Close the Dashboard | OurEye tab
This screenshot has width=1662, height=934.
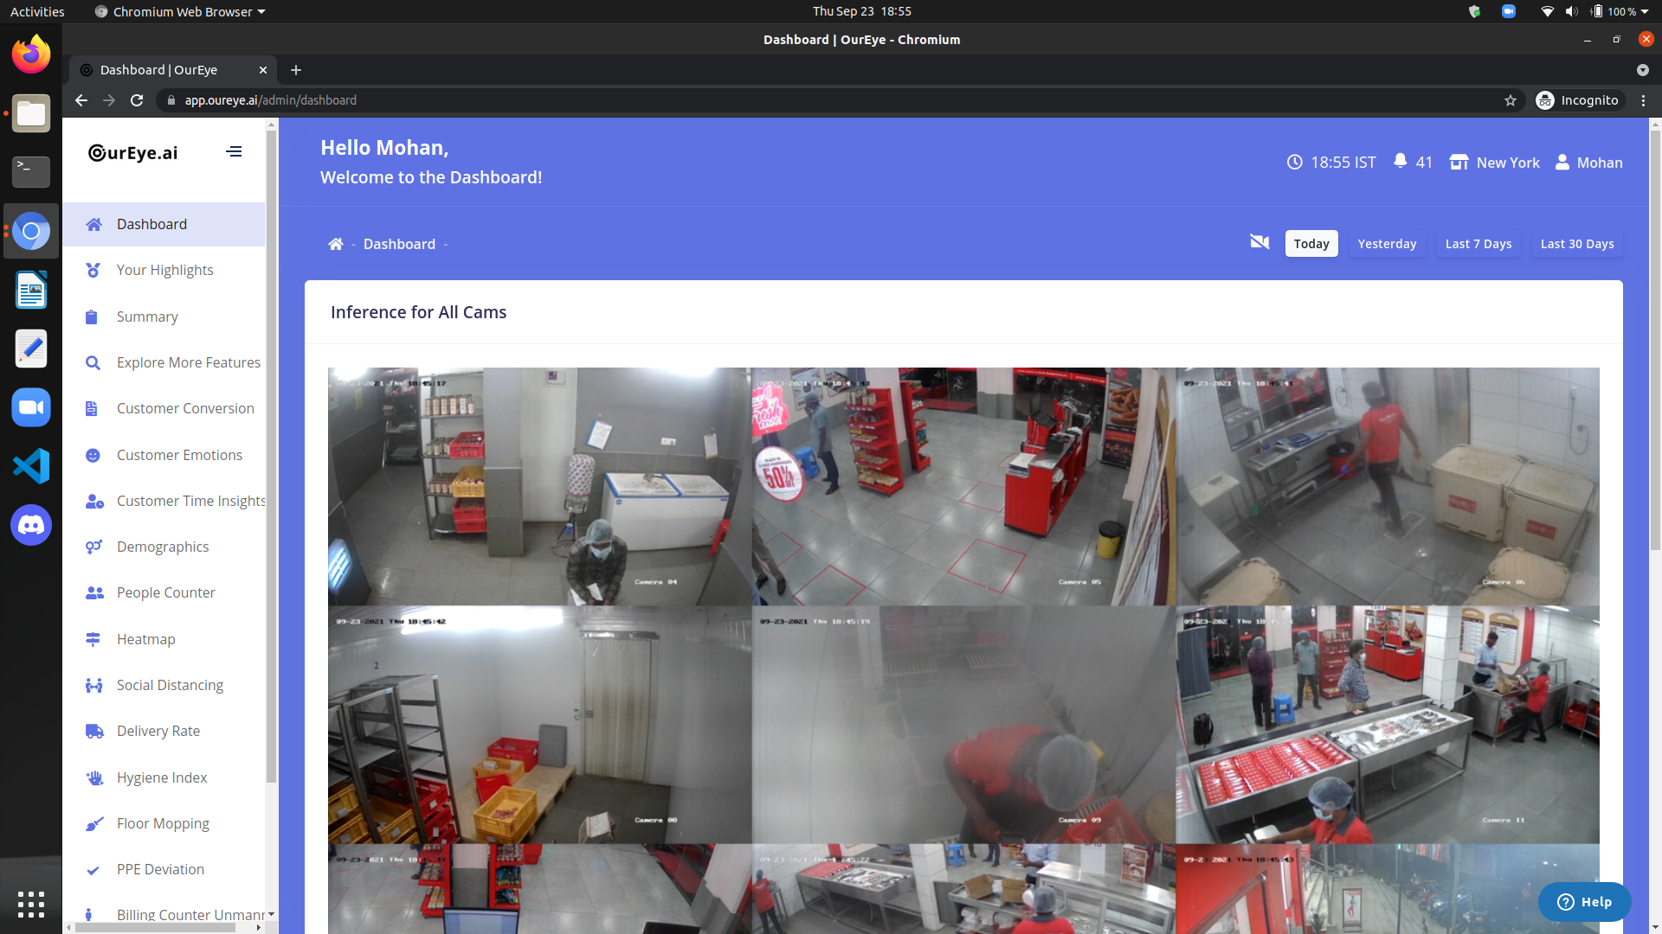pyautogui.click(x=263, y=70)
